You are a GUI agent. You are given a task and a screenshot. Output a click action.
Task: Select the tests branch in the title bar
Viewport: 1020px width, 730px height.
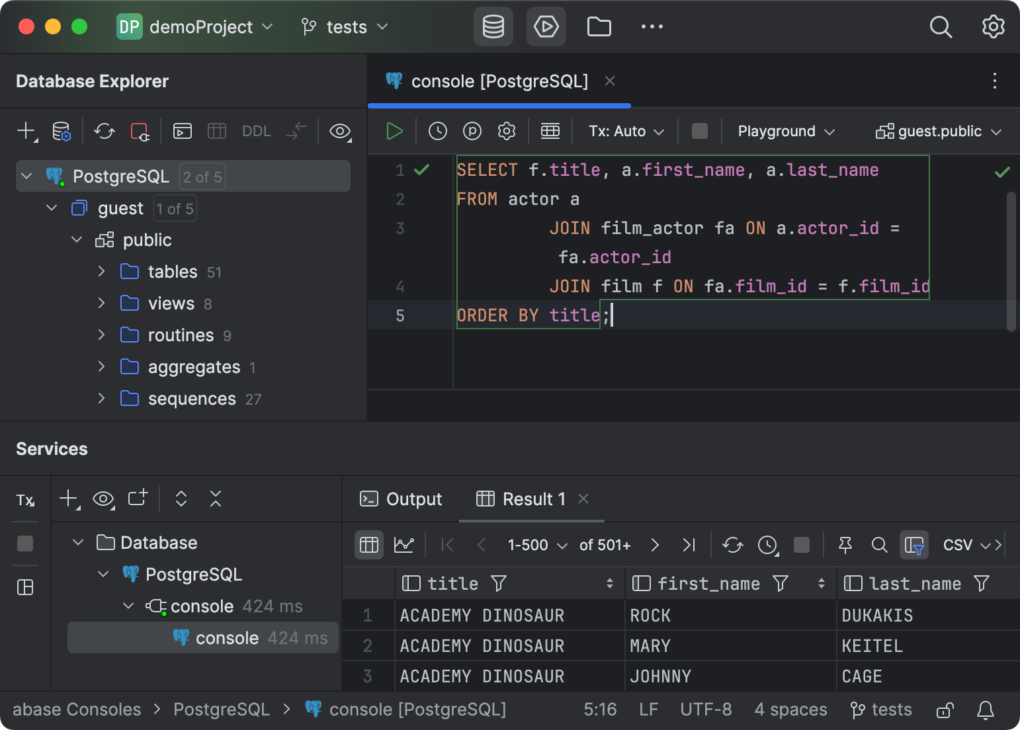343,26
